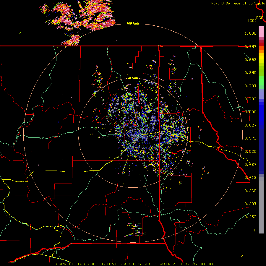Click the 0.573 scale value
The width and height of the screenshot is (266, 266).
tap(250, 138)
